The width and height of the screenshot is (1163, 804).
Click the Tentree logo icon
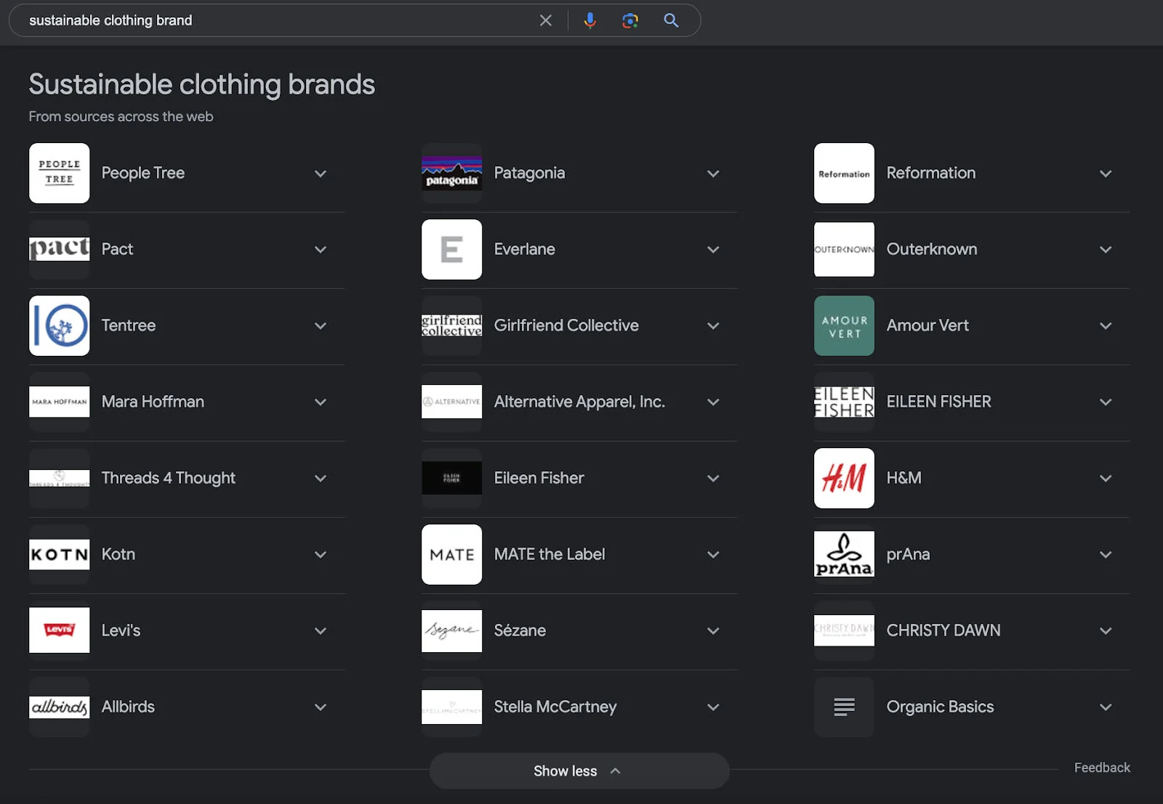60,325
